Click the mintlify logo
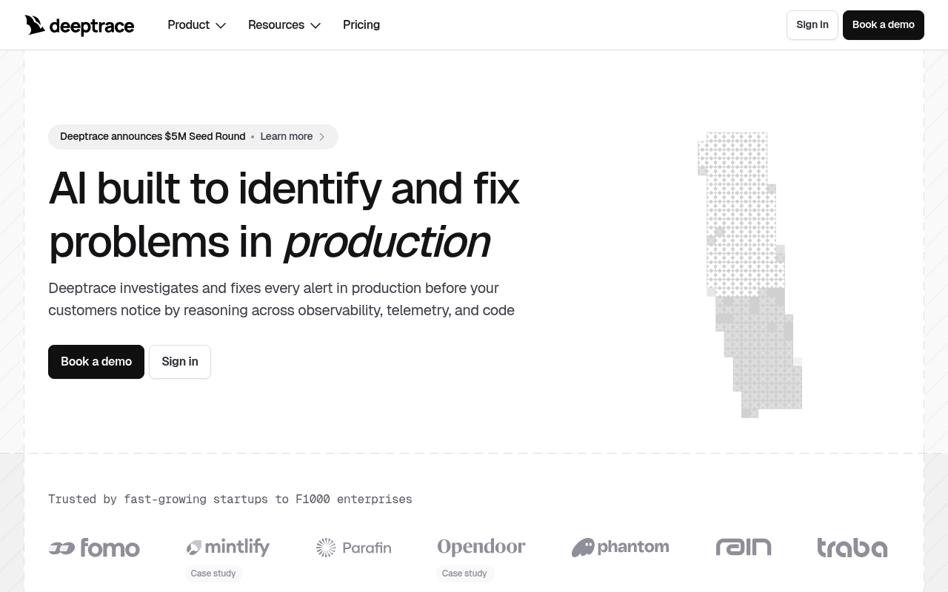 click(228, 548)
